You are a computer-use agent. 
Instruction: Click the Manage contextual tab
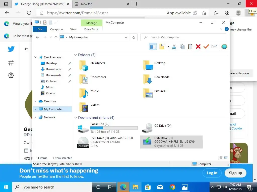tap(91, 23)
